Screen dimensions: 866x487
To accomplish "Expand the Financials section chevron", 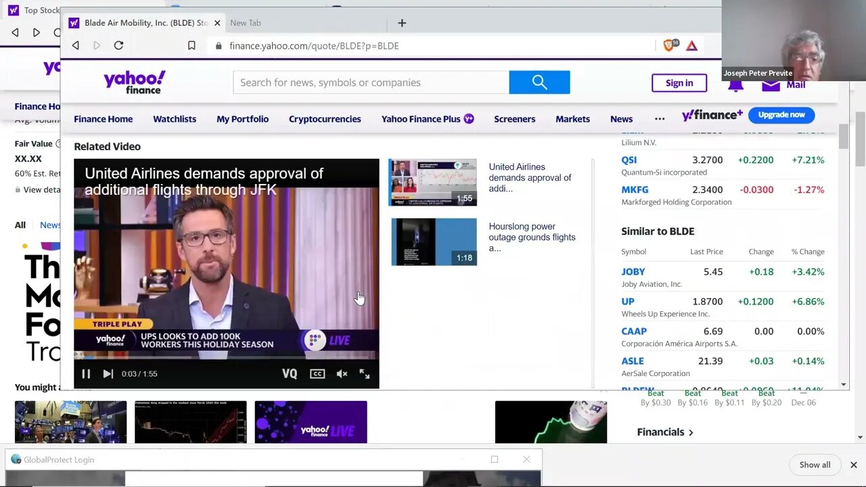I will (x=691, y=432).
